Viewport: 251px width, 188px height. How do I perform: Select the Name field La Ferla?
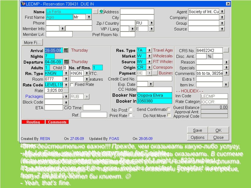point(69,12)
